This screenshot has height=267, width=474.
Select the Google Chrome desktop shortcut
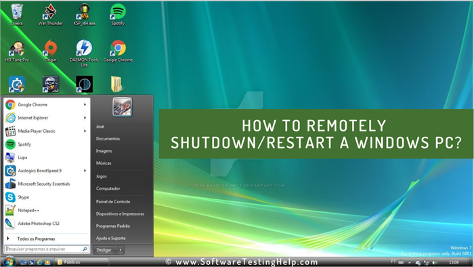(x=118, y=52)
